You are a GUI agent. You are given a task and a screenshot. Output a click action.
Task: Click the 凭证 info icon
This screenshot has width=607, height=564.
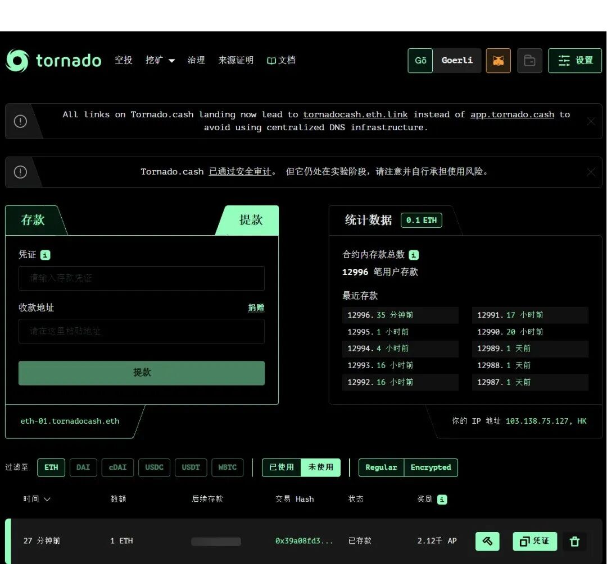[46, 255]
